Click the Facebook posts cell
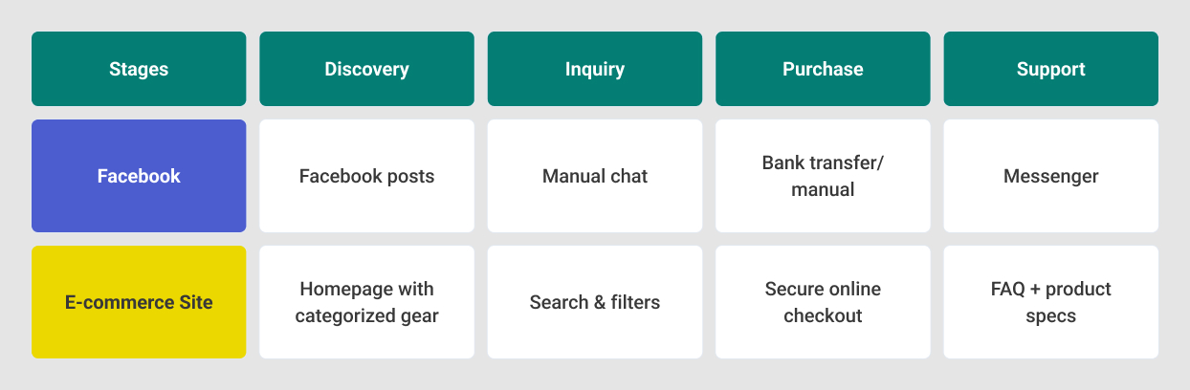The image size is (1190, 390). [366, 176]
